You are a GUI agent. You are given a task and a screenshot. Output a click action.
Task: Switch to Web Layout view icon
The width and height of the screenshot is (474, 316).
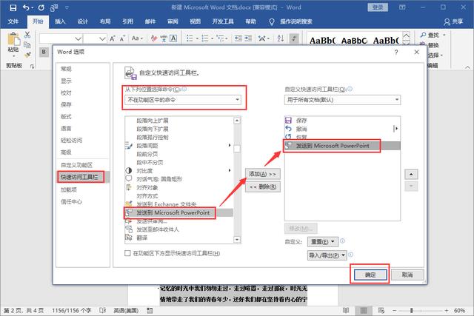coord(381,310)
